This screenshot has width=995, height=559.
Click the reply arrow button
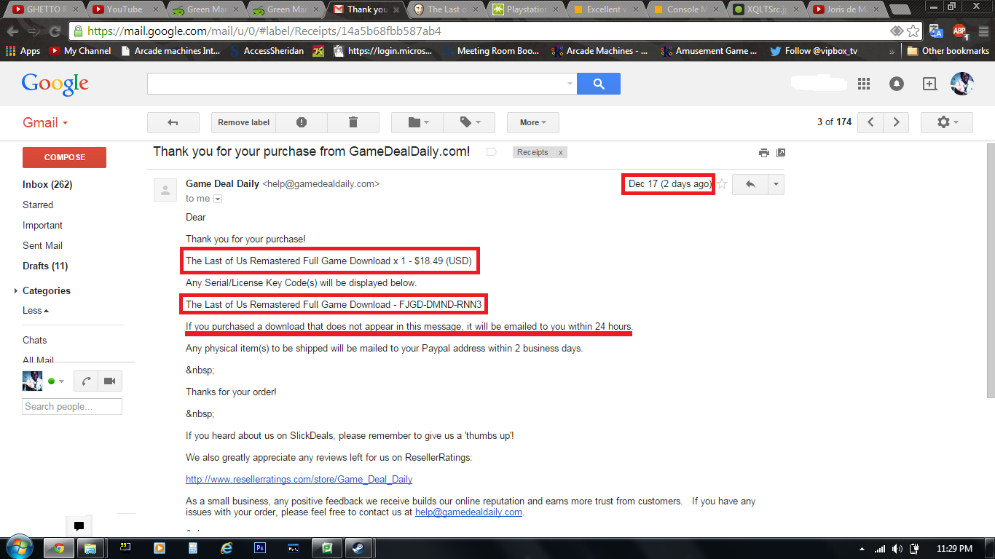click(750, 184)
